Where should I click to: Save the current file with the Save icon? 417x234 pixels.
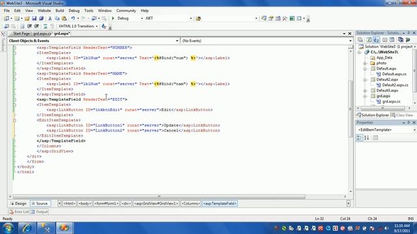[34, 18]
